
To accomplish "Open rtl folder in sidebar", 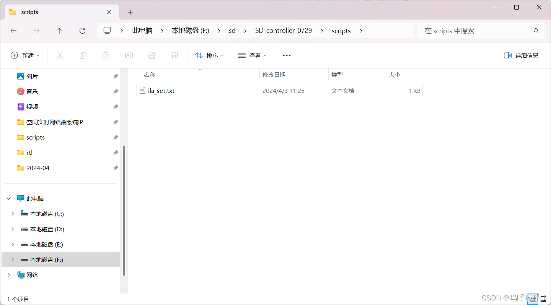I will click(29, 153).
